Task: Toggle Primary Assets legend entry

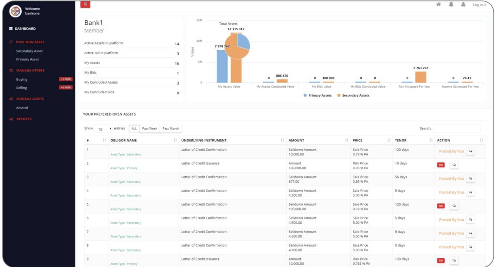Action: [318, 95]
